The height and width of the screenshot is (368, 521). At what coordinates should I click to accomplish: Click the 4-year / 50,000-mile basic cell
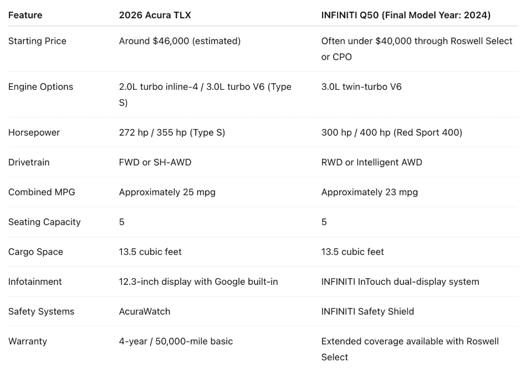pos(176,341)
